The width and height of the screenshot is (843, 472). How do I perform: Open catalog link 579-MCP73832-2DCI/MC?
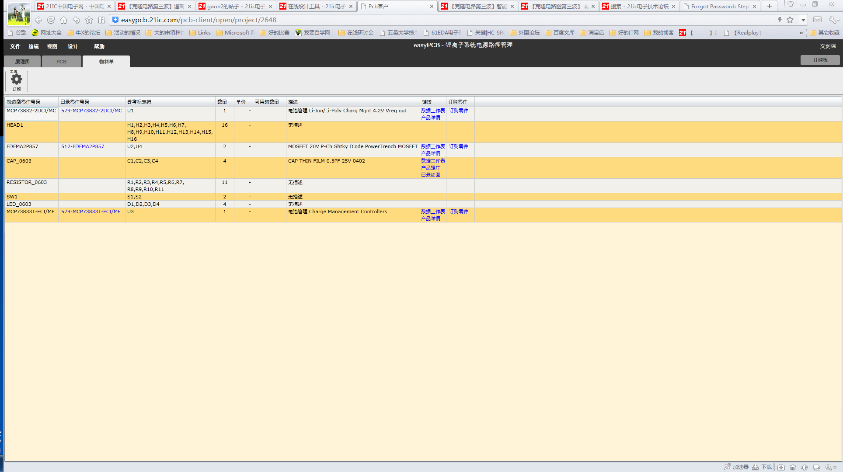92,111
